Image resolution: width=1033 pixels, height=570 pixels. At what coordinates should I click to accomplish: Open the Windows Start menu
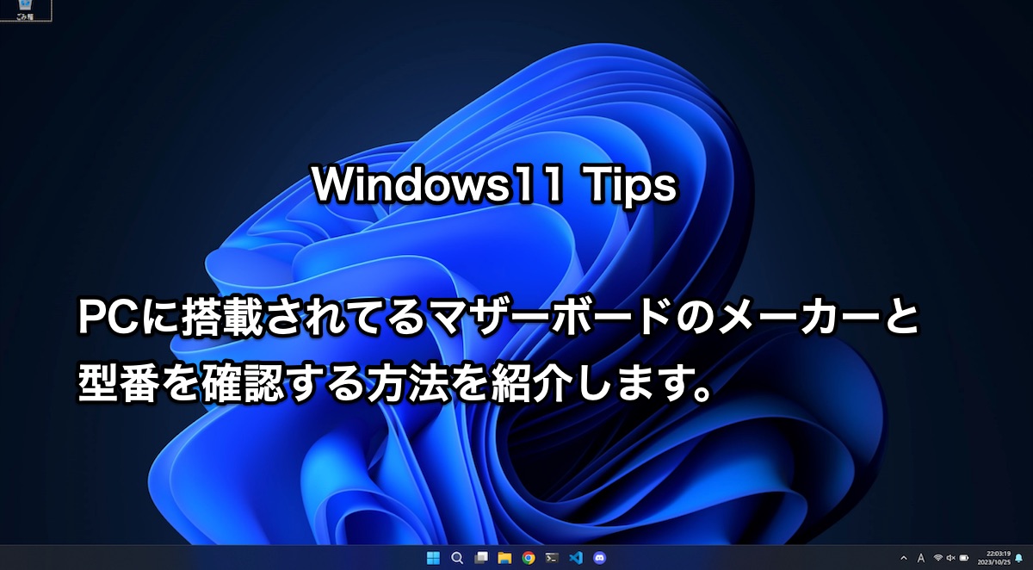click(x=433, y=557)
